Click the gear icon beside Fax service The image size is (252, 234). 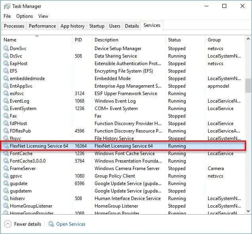6,116
